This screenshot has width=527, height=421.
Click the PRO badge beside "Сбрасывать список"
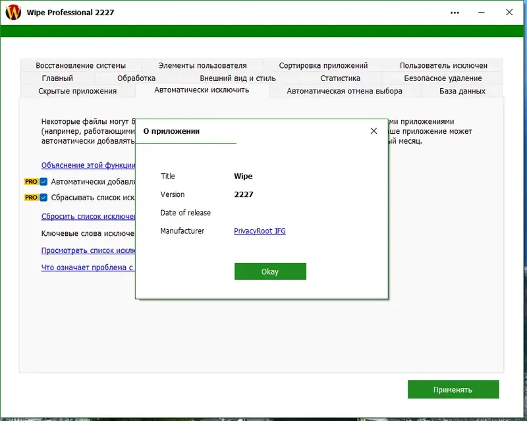(x=32, y=196)
